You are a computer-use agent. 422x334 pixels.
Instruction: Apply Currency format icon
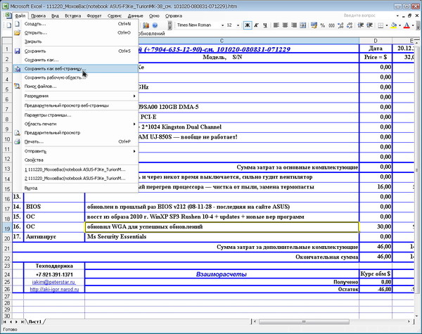point(314,25)
